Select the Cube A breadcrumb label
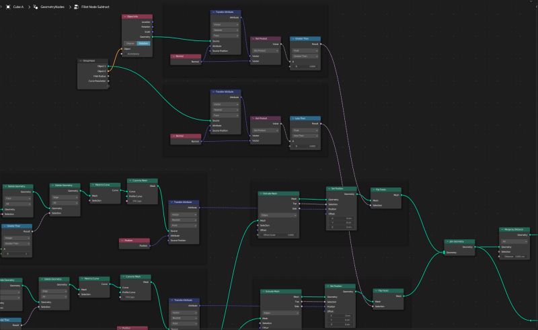The height and width of the screenshot is (330, 538). (x=18, y=7)
